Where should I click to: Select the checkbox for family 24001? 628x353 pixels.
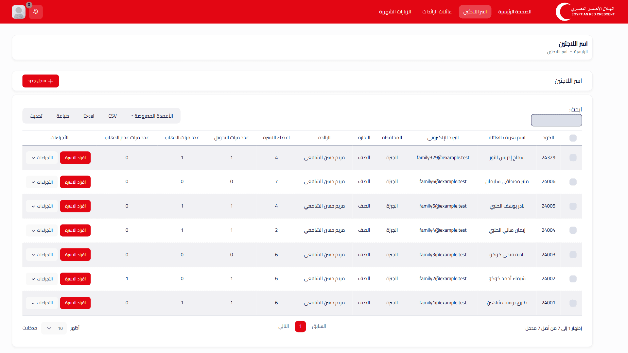[x=573, y=303]
